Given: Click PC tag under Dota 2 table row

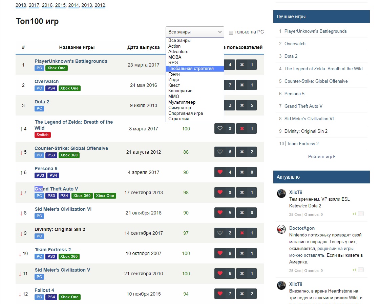Looking at the screenshot, I should [39, 108].
